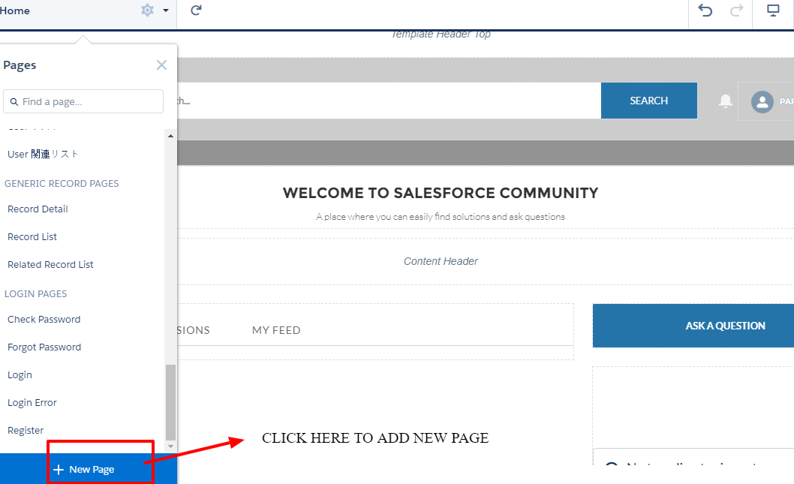The height and width of the screenshot is (484, 794).
Task: Click the user profile avatar icon
Action: coord(762,101)
